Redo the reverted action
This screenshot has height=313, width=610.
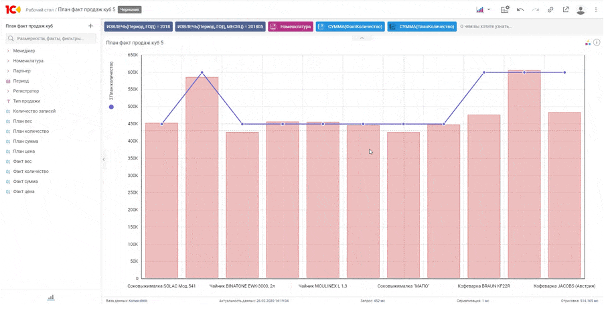[535, 10]
